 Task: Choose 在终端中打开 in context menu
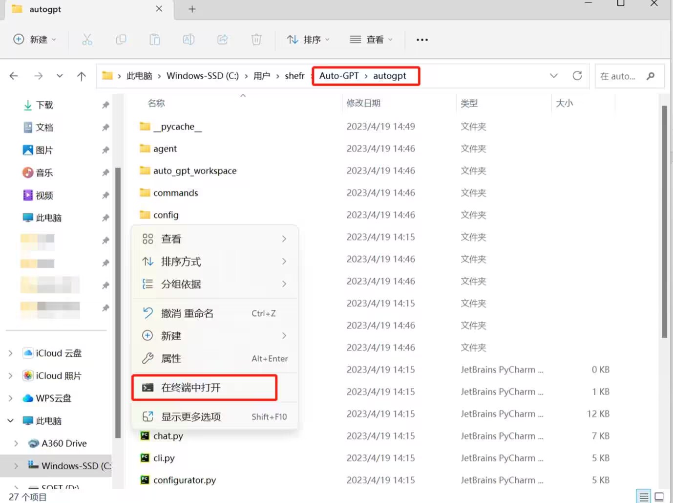point(215,388)
